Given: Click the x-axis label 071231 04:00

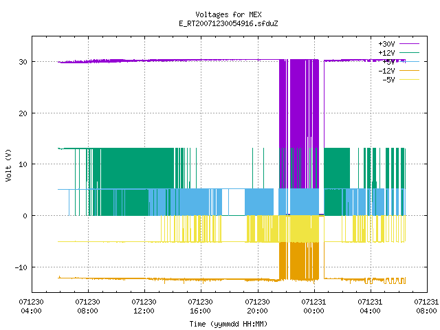Looking at the screenshot, I should tap(370, 307).
